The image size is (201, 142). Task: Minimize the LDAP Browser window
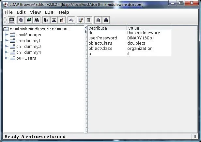click(173, 3)
